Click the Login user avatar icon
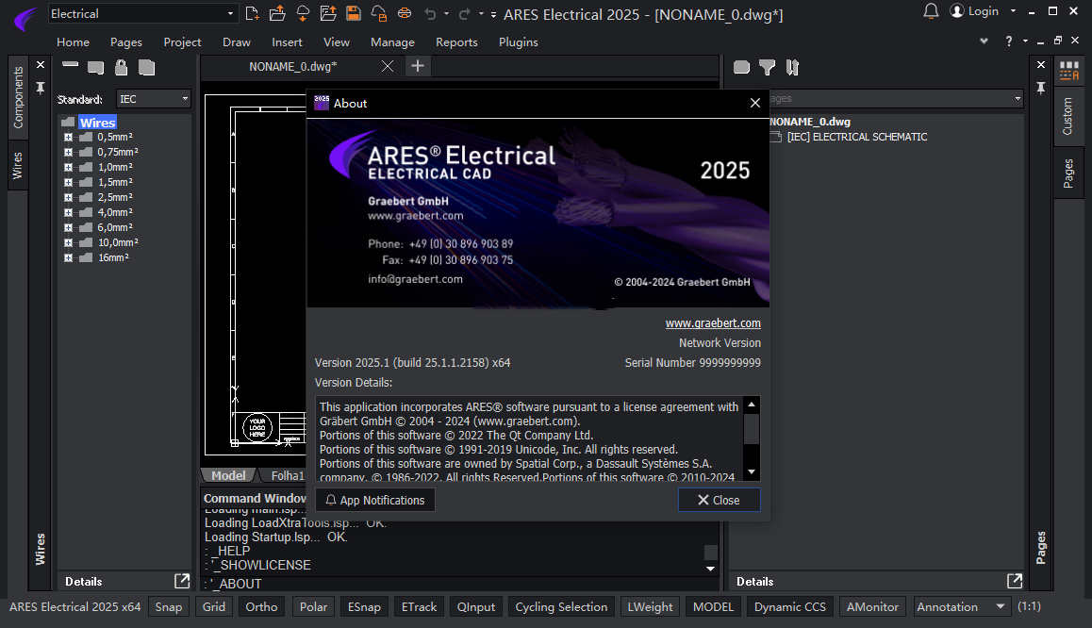 957,11
